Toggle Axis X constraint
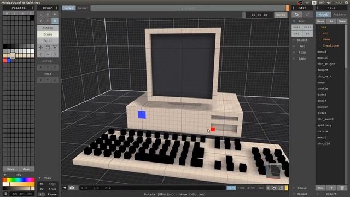 [40, 80]
